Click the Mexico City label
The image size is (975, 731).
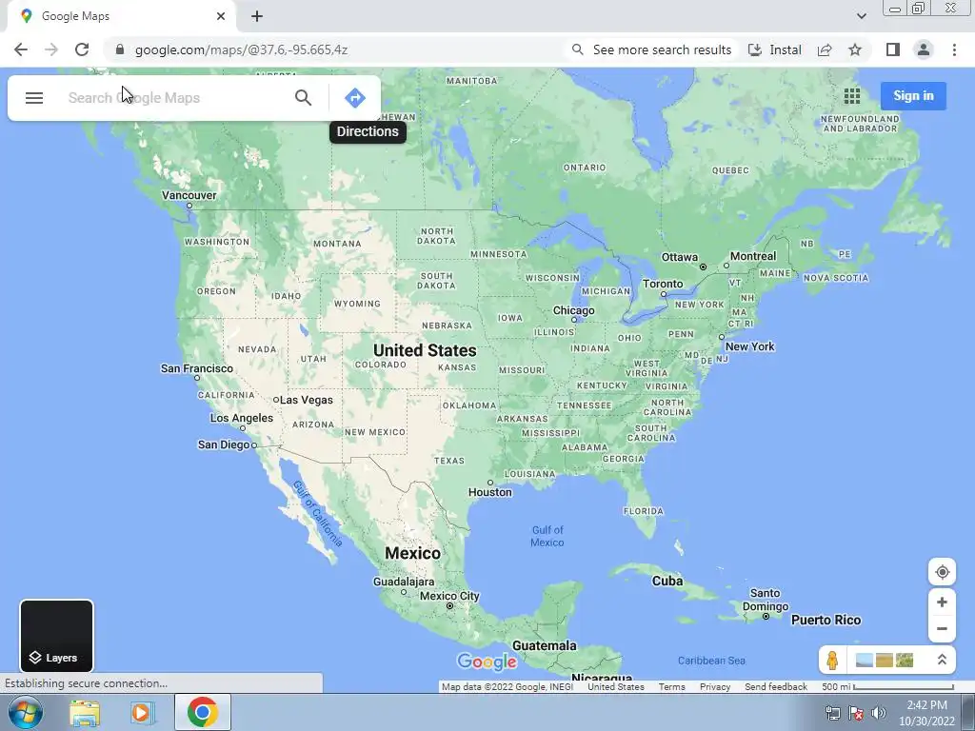click(x=449, y=596)
